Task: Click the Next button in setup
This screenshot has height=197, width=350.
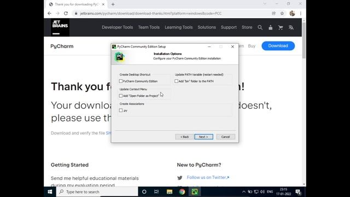Action: click(203, 137)
